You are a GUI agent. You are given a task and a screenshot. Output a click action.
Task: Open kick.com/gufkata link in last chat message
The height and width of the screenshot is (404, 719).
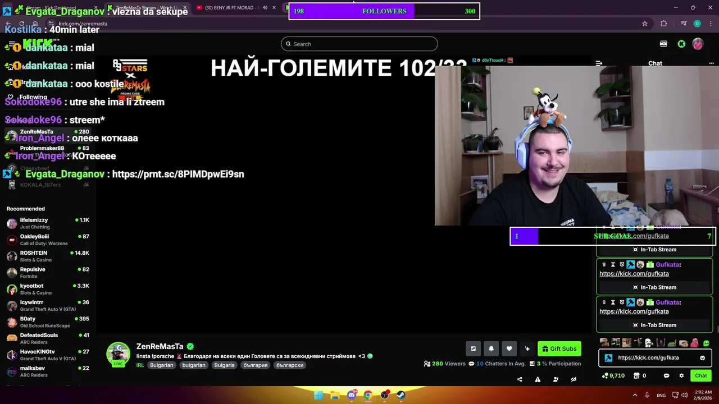[634, 311]
